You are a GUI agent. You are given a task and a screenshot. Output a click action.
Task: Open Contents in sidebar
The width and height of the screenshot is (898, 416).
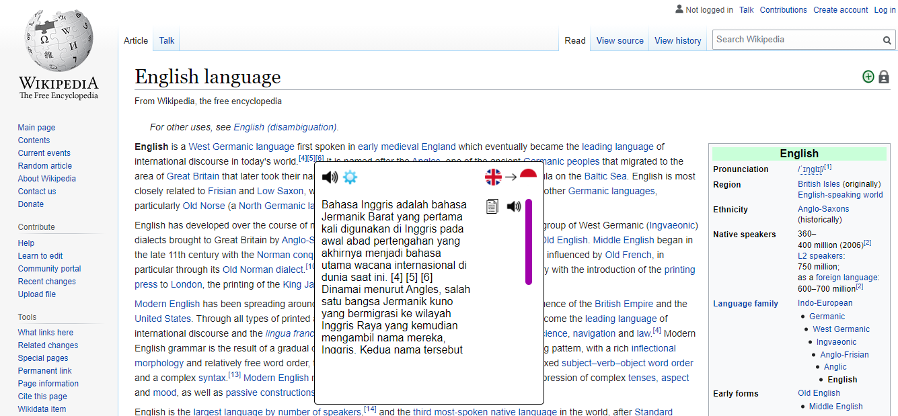pyautogui.click(x=34, y=140)
